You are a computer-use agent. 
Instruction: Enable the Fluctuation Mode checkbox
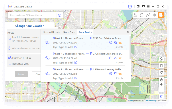[10, 64]
